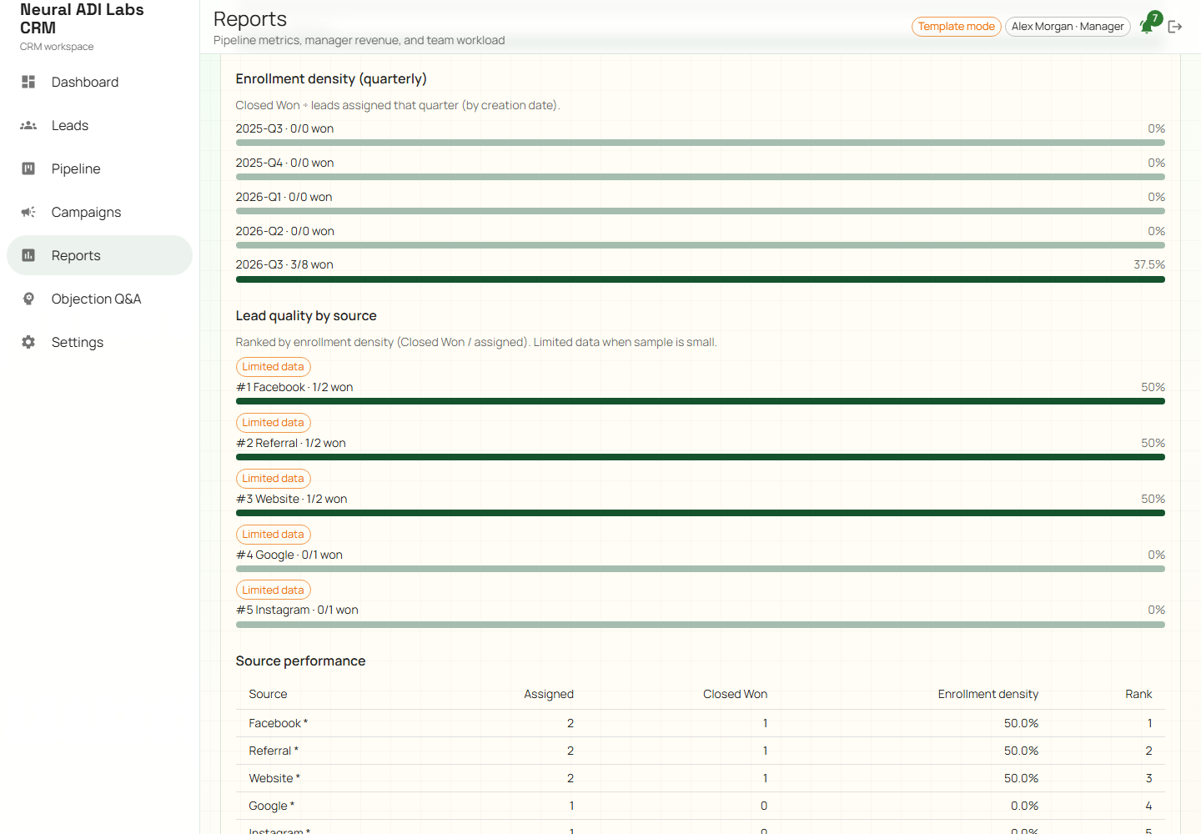Screen dimensions: 1201x834
Task: Click the Reports chart icon
Action: (x=28, y=255)
